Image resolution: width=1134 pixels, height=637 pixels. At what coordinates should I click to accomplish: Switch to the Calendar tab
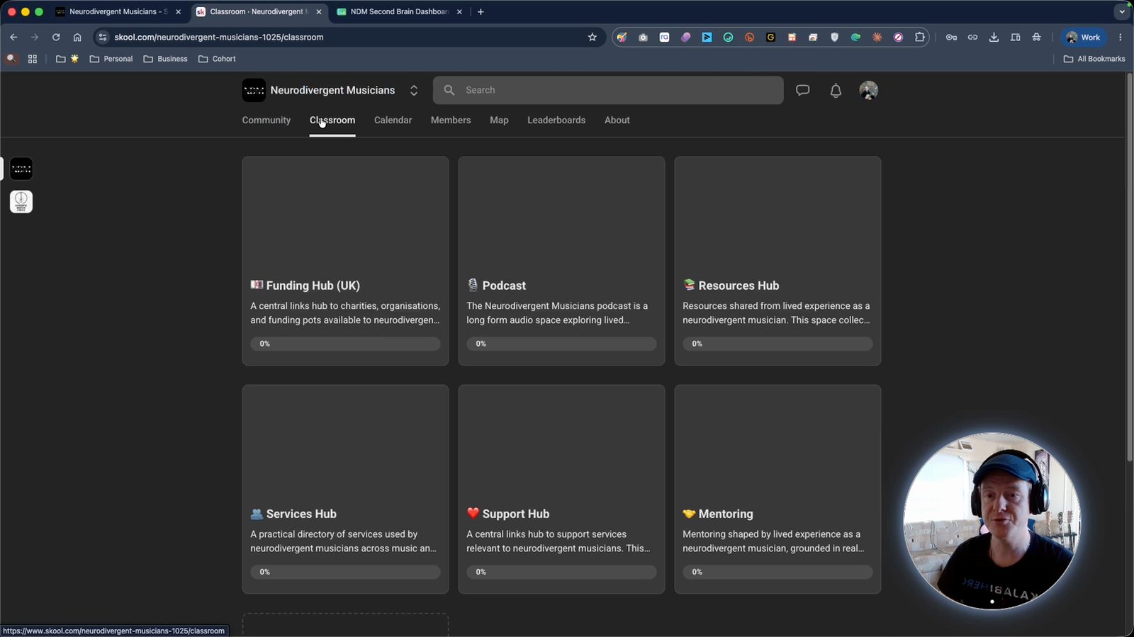pos(393,120)
